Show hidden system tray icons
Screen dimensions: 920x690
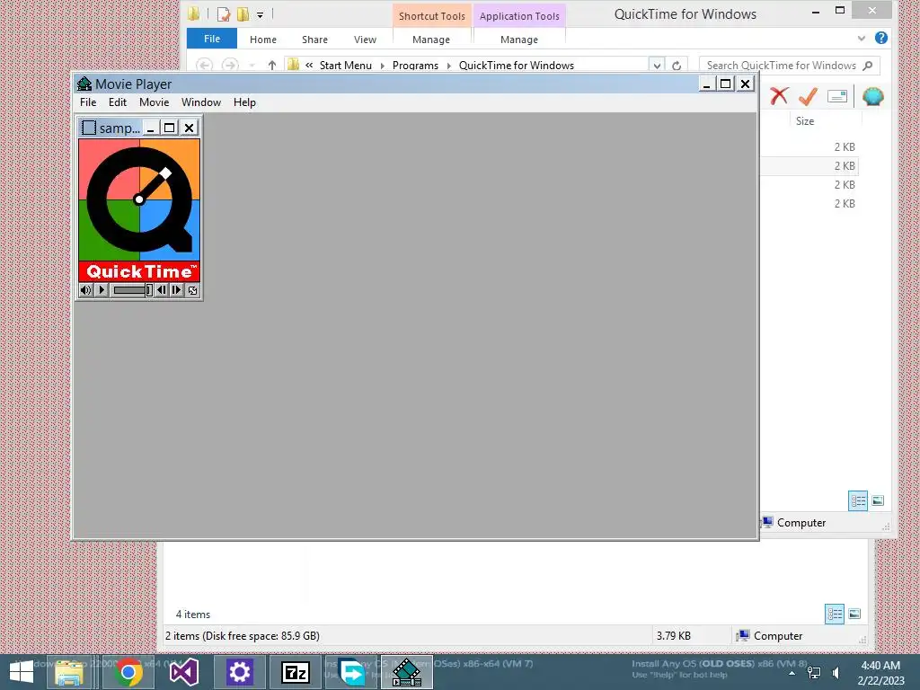[x=792, y=673]
